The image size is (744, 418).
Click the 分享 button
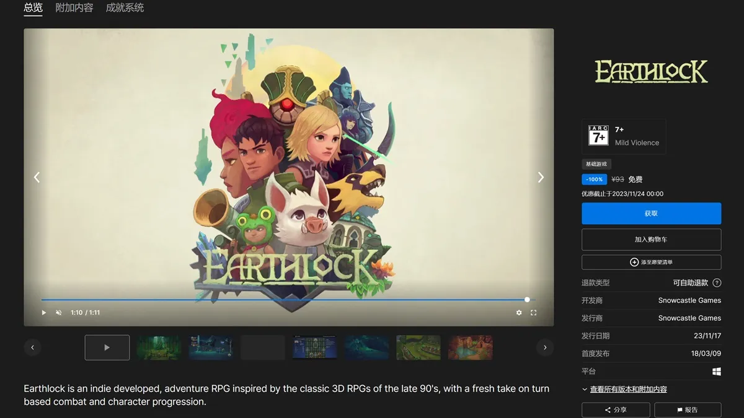[x=616, y=410]
